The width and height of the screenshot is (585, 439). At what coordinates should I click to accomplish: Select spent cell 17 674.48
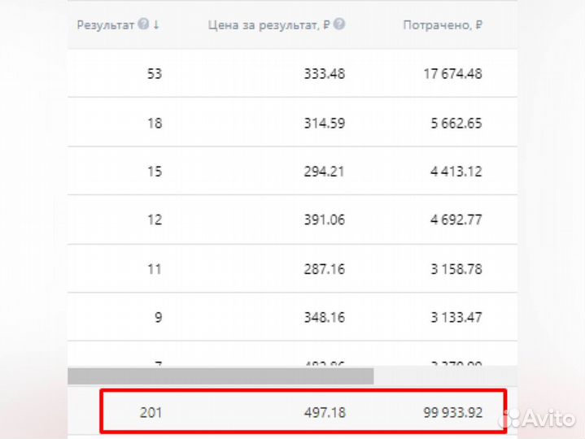click(452, 73)
